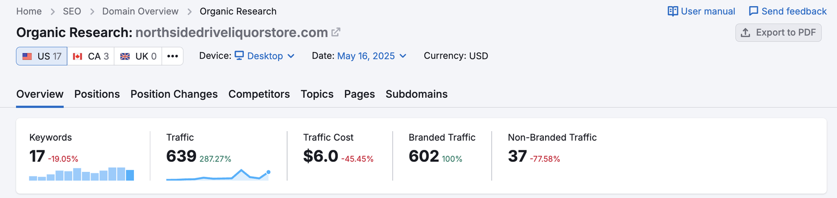Expand the Desktop device dropdown
The image size is (837, 198).
click(265, 56)
